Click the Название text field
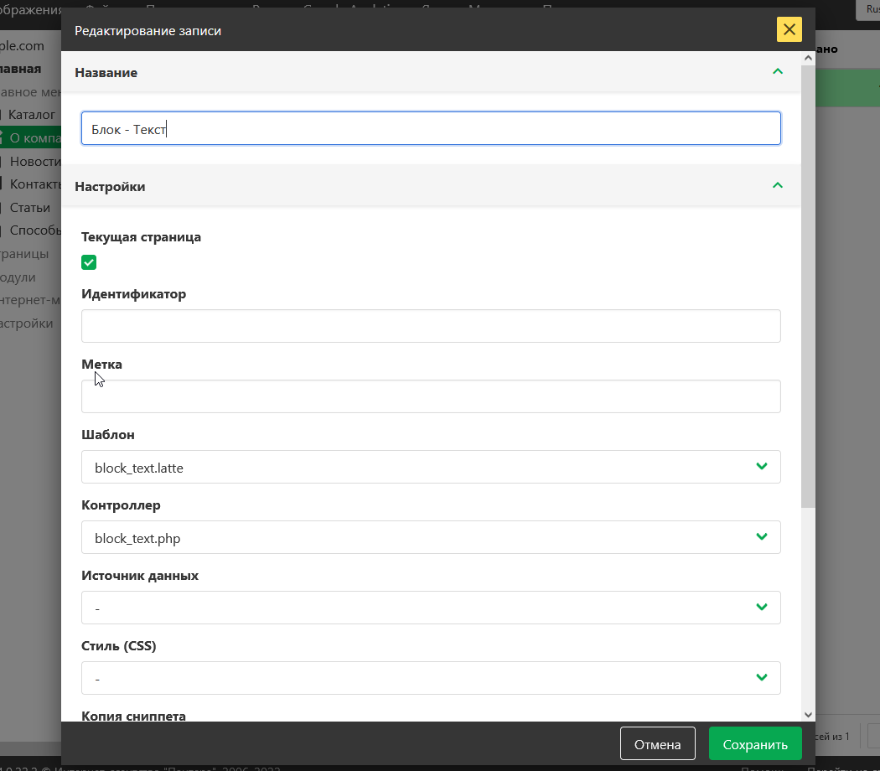The image size is (880, 771). point(431,129)
